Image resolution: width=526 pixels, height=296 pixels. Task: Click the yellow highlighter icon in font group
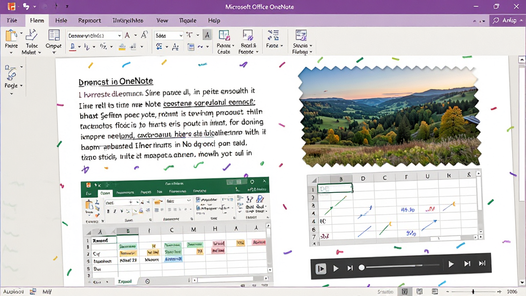click(122, 47)
